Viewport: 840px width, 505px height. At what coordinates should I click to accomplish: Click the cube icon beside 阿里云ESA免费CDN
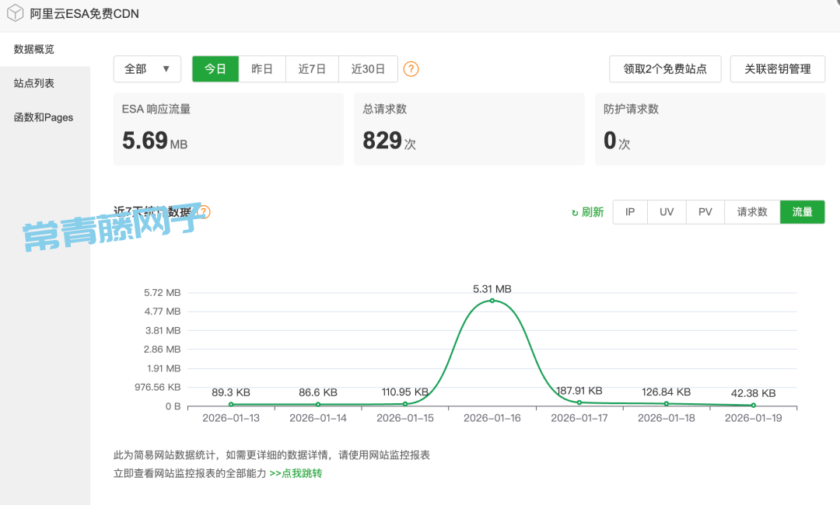coord(15,14)
